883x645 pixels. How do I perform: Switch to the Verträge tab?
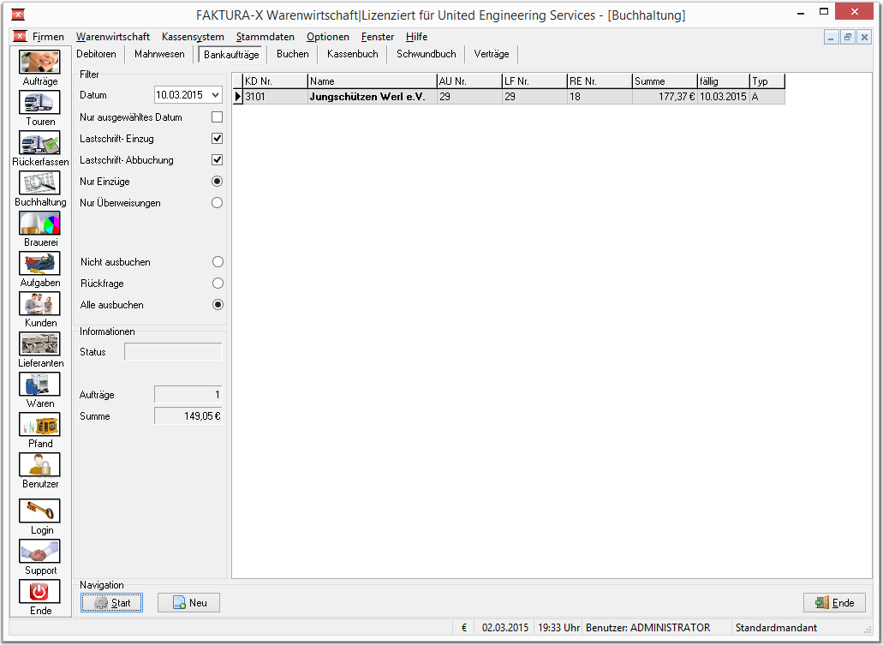pyautogui.click(x=491, y=54)
